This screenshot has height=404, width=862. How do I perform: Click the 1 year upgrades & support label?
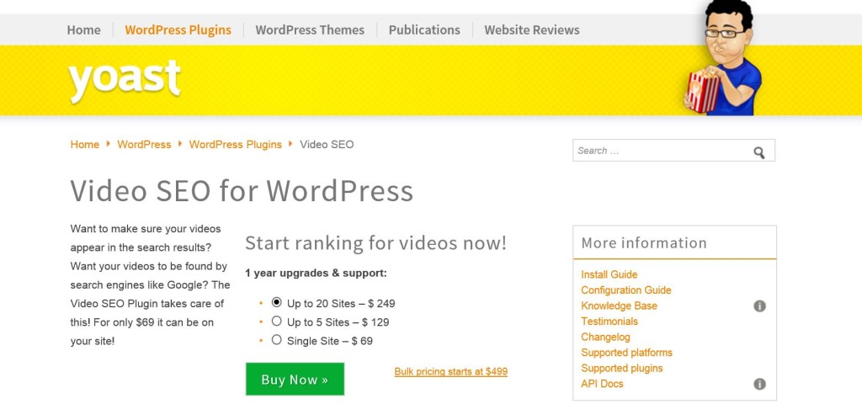coord(317,273)
